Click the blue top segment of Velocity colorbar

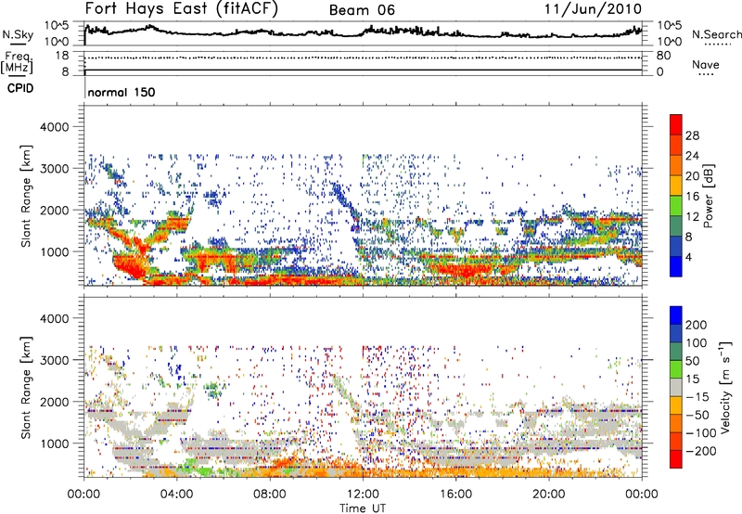(x=676, y=315)
